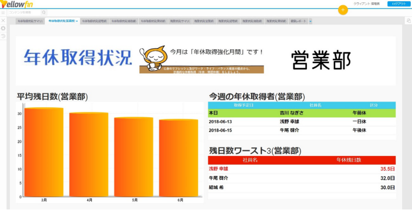This screenshot has width=412, height=210.
Task: Click the Yellowfin logo
Action: coord(17,4)
